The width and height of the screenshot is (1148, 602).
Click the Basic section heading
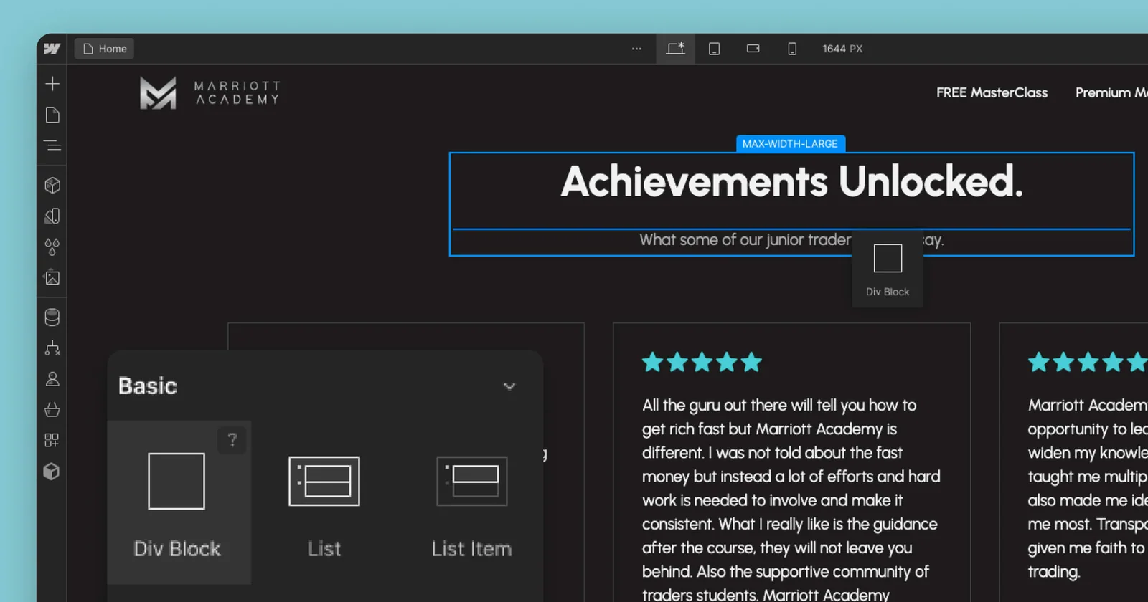click(x=148, y=386)
